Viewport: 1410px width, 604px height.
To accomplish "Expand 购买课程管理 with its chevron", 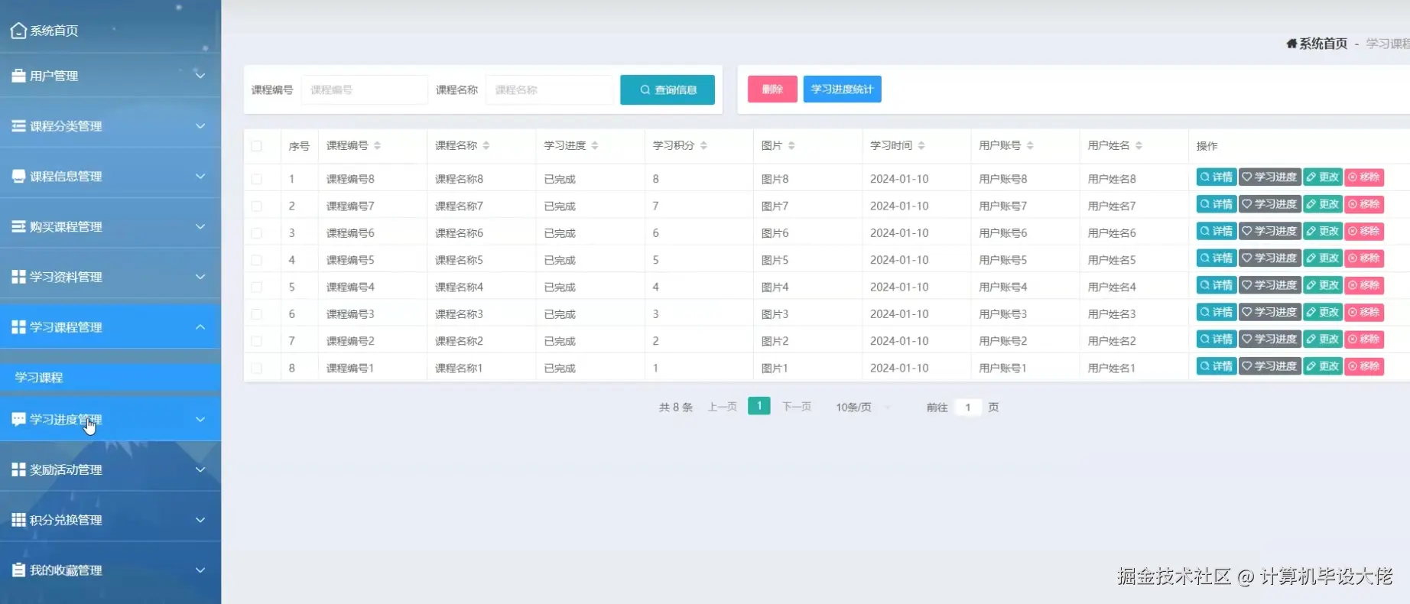I will tap(200, 226).
